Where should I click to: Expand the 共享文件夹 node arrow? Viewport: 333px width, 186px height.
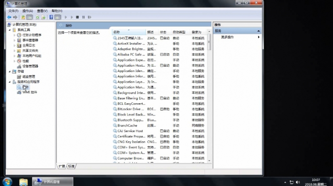coord(15,50)
